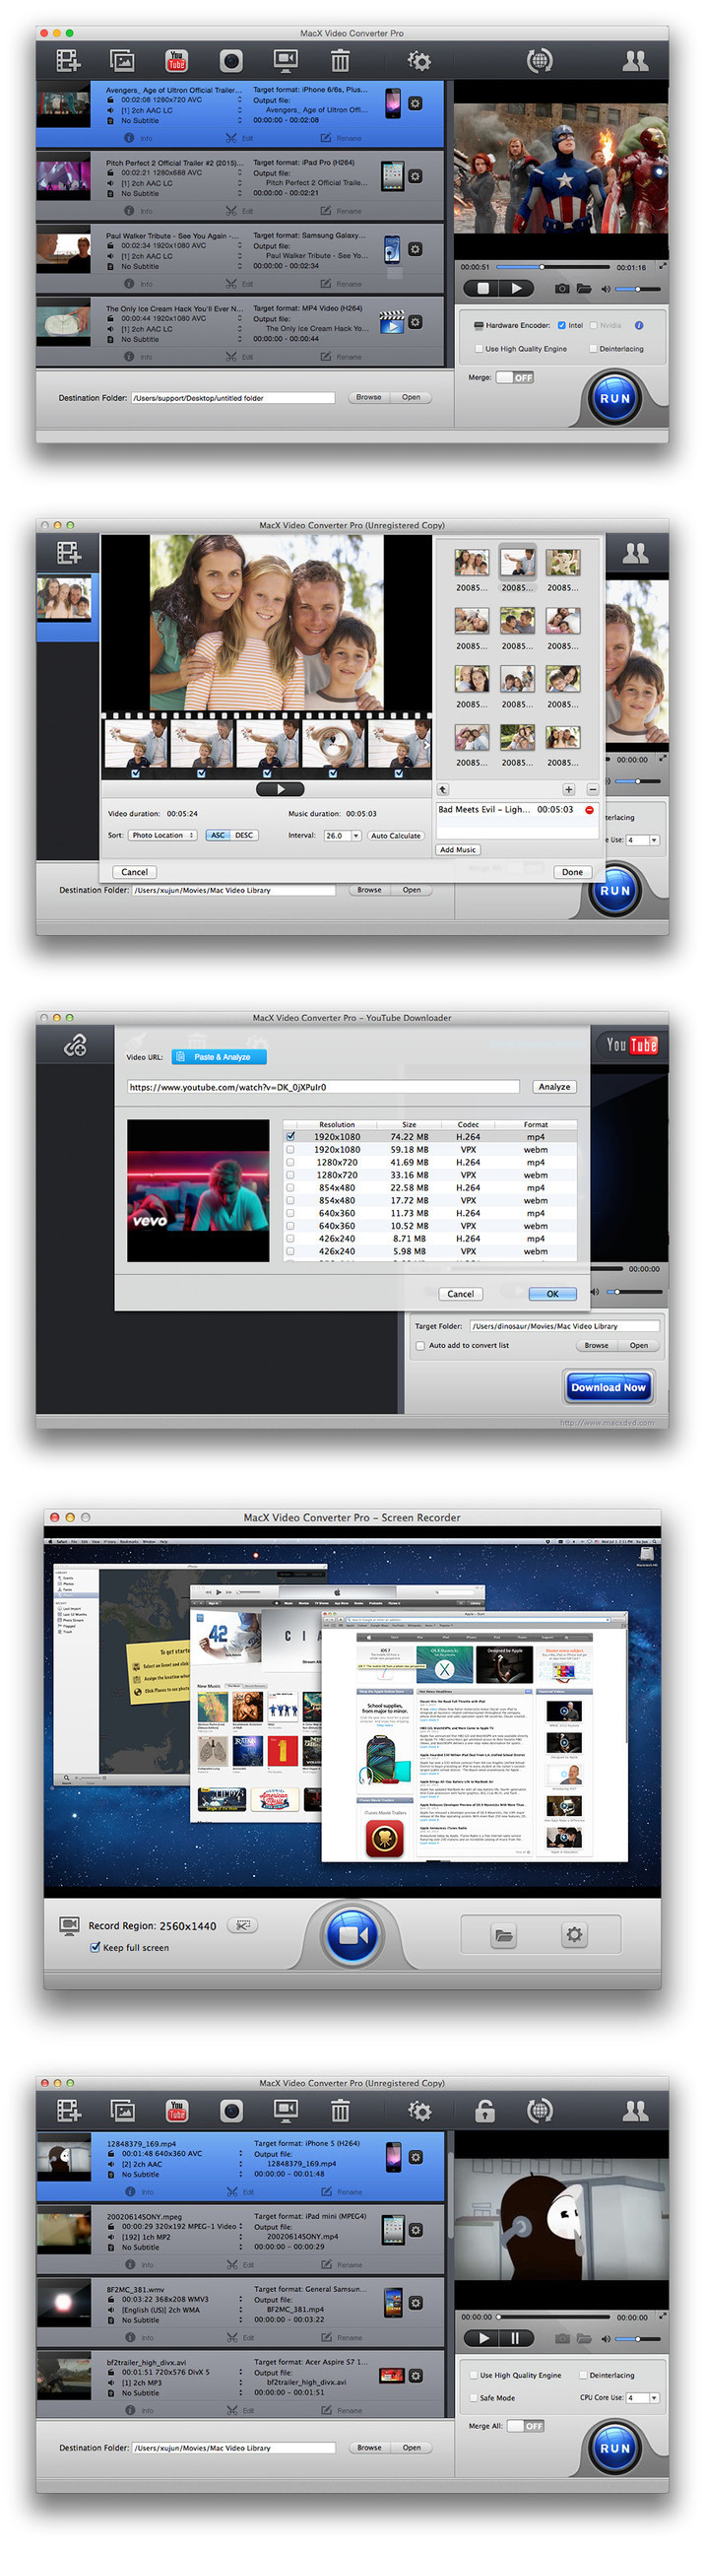Click Paste & Analyze

[x=219, y=1056]
